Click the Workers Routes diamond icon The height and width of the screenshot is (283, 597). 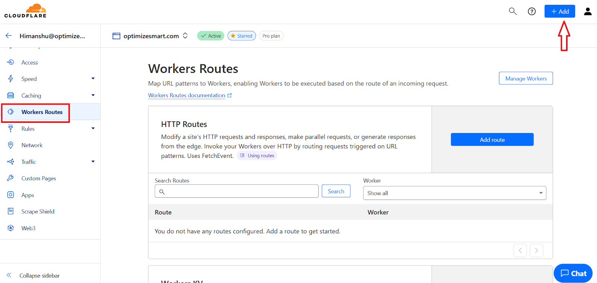10,112
